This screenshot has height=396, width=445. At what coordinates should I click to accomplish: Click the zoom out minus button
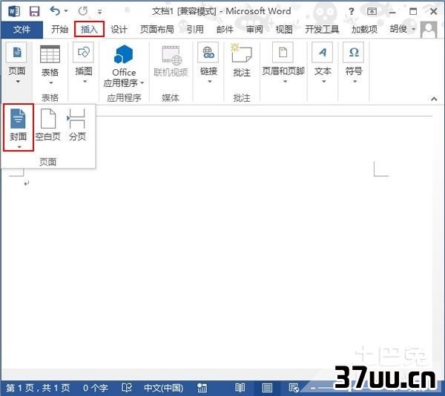tap(313, 388)
